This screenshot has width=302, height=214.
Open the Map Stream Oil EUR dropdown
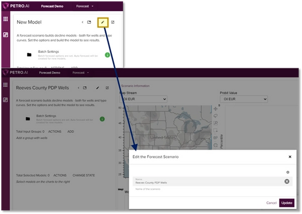coord(143,99)
